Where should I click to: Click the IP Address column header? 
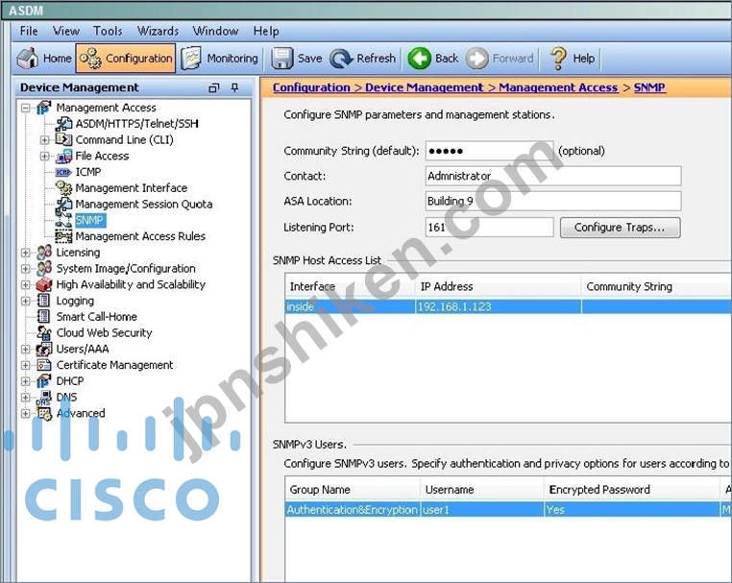pos(498,286)
